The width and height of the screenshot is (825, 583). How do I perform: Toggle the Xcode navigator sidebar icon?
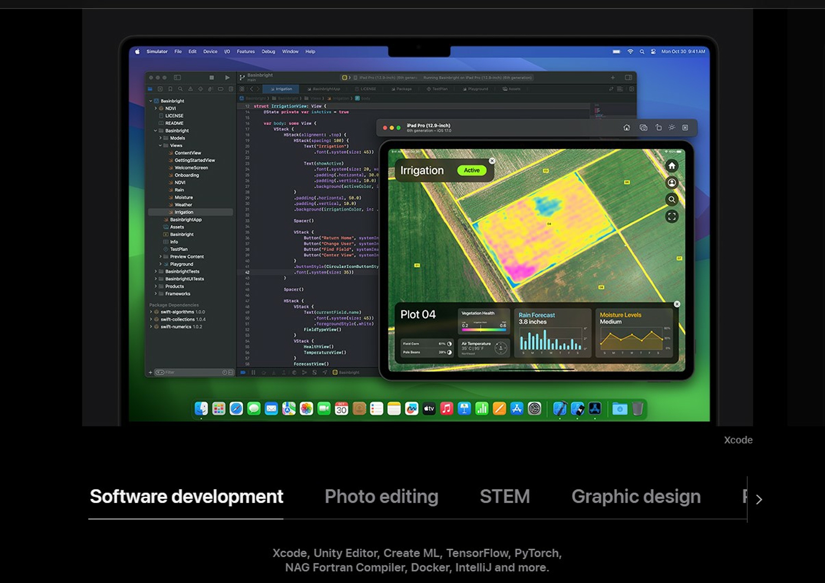tap(177, 77)
